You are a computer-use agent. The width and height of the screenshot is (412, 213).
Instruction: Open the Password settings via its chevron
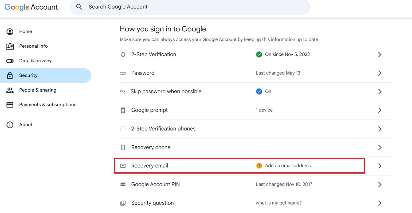[380, 73]
